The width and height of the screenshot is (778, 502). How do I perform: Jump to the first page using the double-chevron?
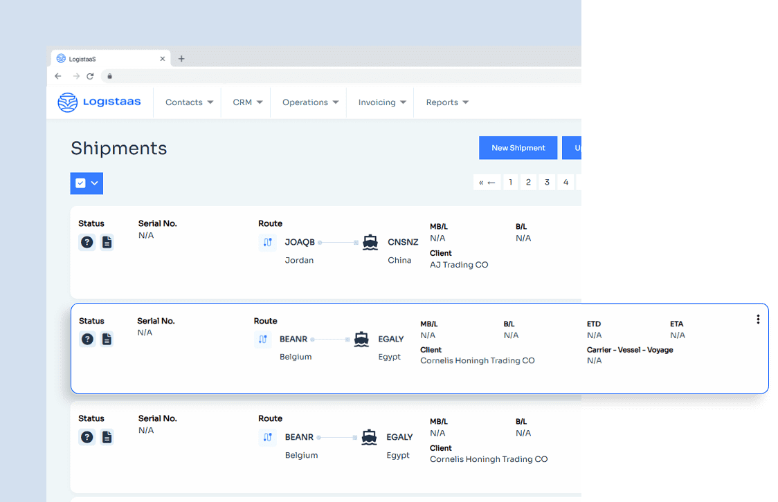tap(482, 182)
